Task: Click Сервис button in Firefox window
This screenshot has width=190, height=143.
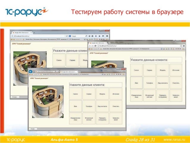Action: 72,60
